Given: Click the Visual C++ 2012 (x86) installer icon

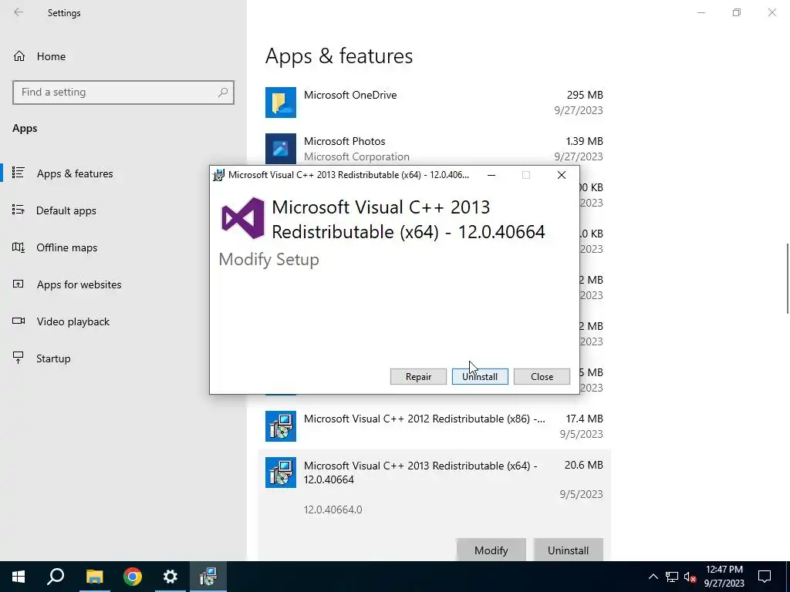Looking at the screenshot, I should click(x=281, y=425).
